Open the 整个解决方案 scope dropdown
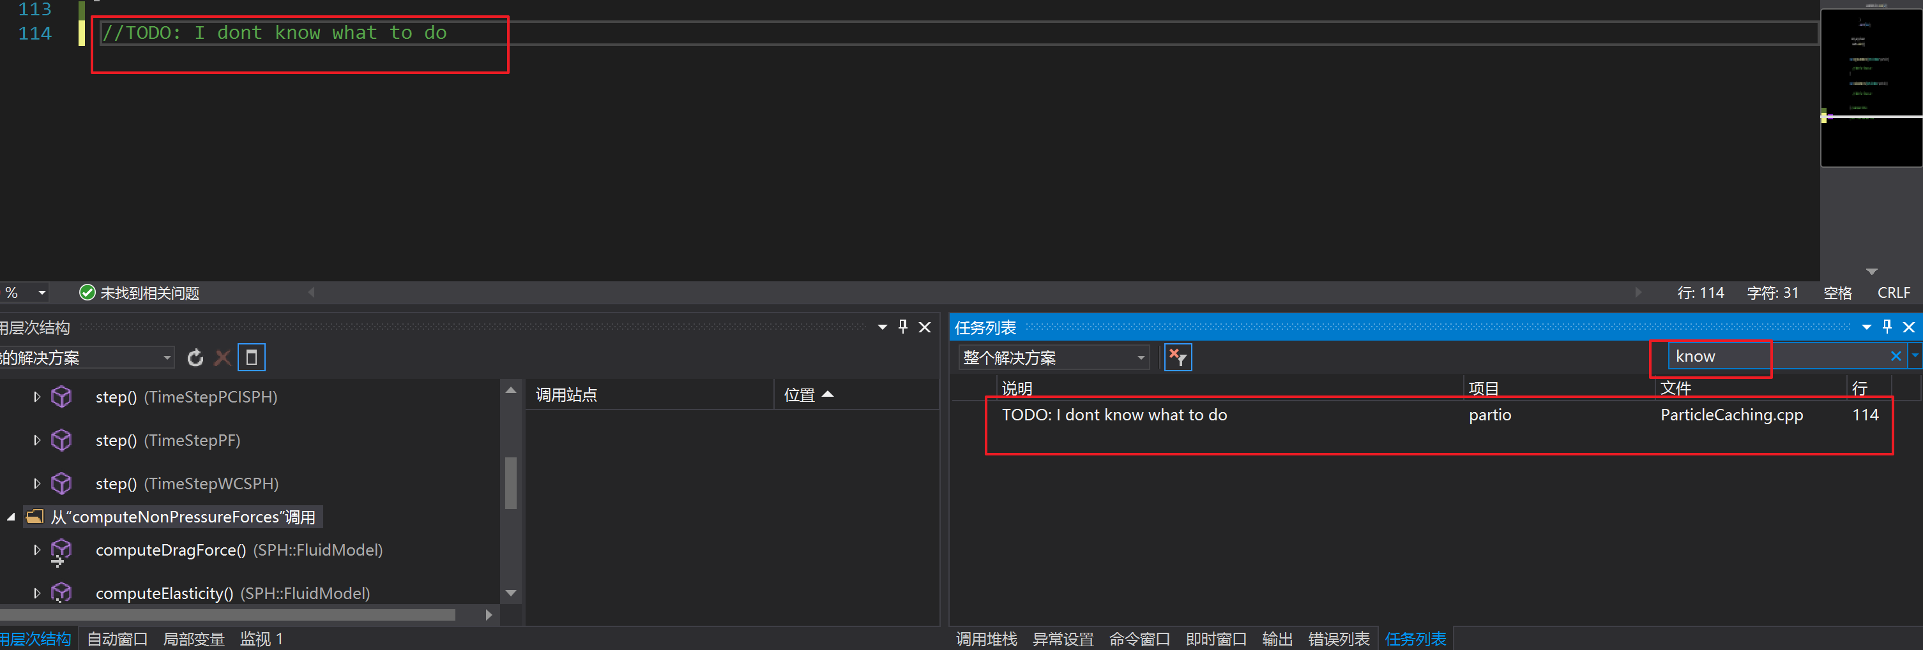This screenshot has height=650, width=1923. click(1053, 358)
